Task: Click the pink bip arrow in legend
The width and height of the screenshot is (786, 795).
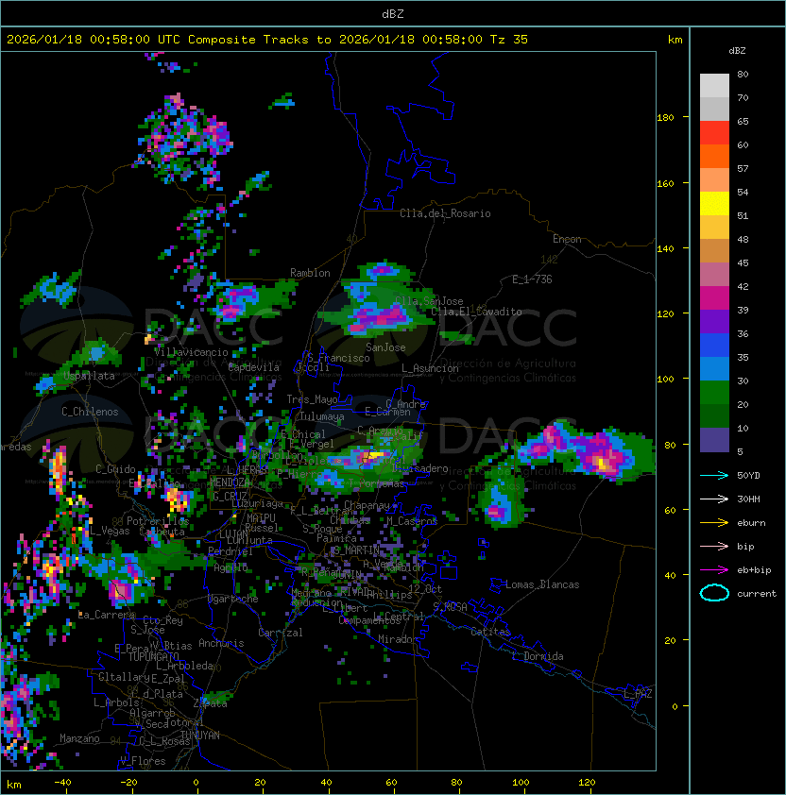Action: point(714,546)
